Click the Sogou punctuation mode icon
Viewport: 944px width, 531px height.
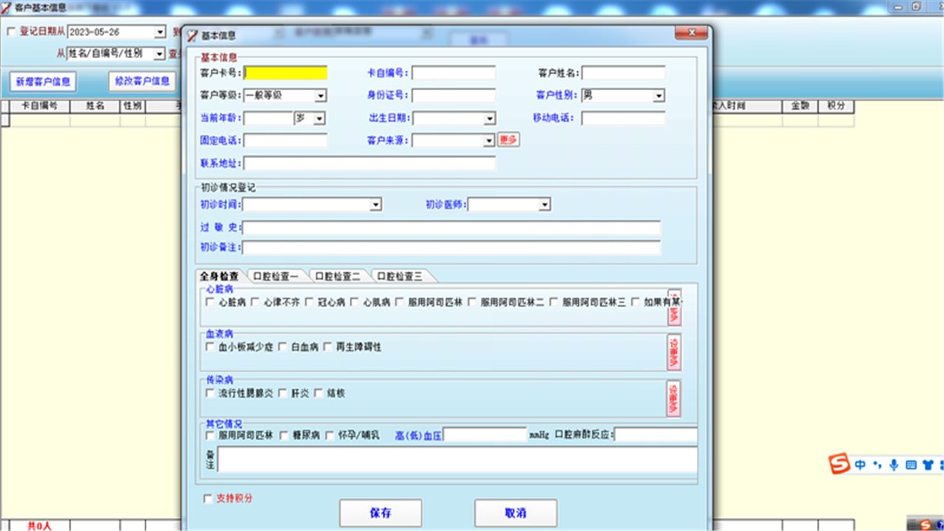(877, 465)
